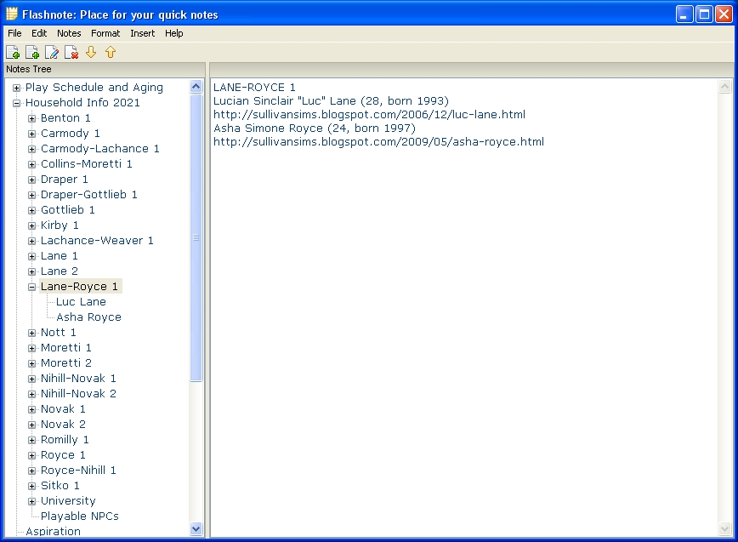Viewport: 738px width, 542px height.
Task: Click the Lucian Sinclair "Luc" Lane line
Action: pyautogui.click(x=331, y=100)
